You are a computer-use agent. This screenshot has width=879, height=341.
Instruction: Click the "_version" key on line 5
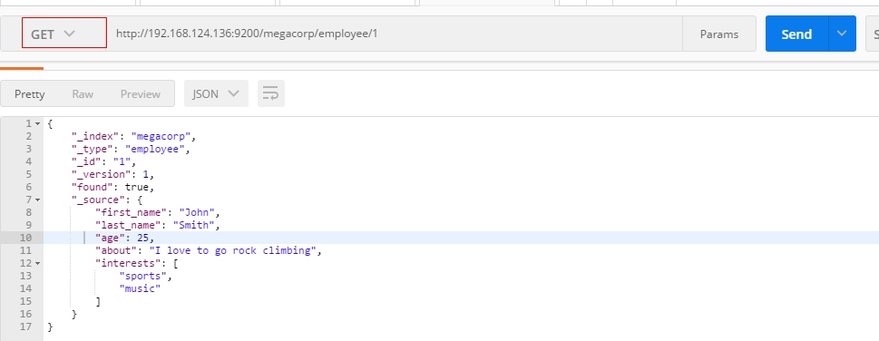pyautogui.click(x=102, y=174)
